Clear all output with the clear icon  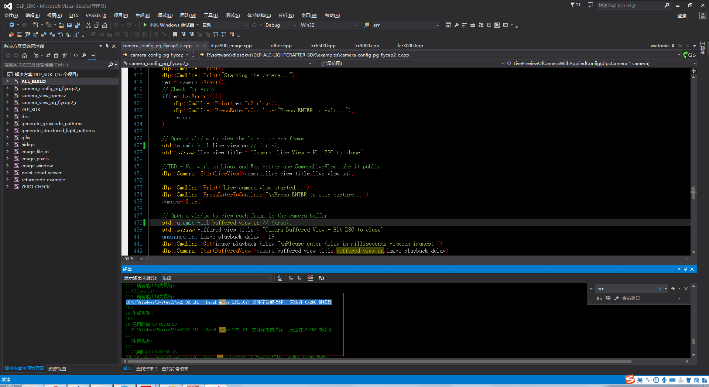point(310,278)
